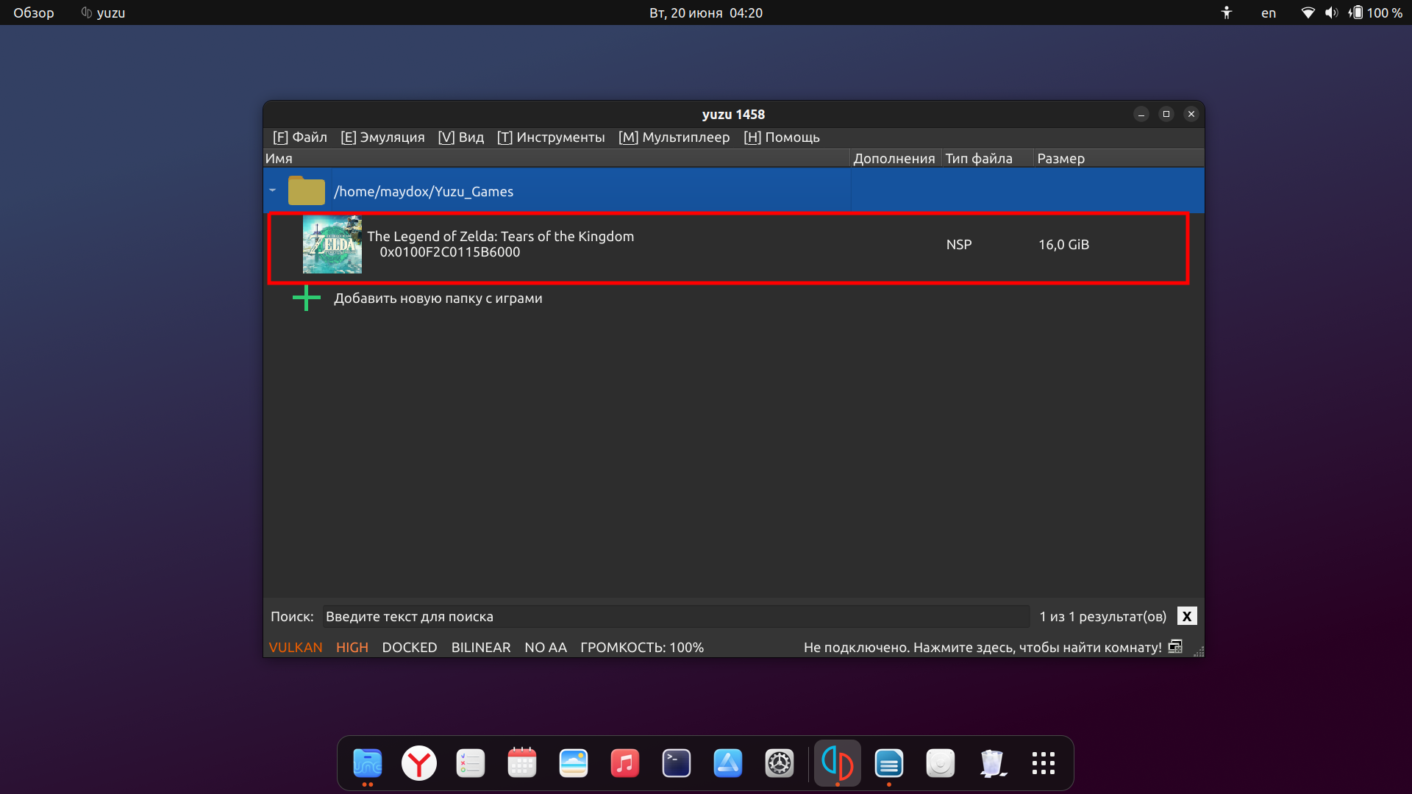Screen dimensions: 1412x794
Task: Launch Yandex Browser from the dock
Action: coord(419,763)
